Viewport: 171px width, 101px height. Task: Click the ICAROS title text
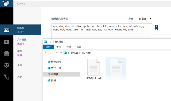(21, 3)
